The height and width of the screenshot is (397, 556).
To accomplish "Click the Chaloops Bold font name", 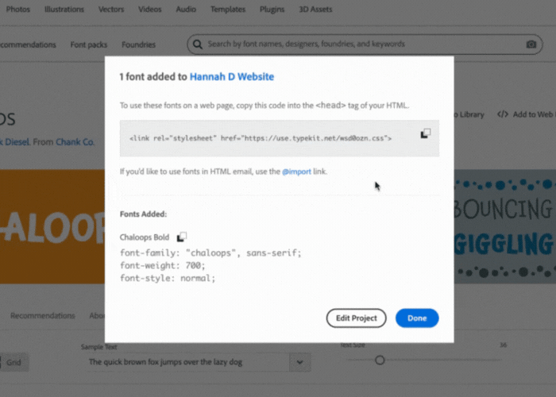I will pos(145,237).
